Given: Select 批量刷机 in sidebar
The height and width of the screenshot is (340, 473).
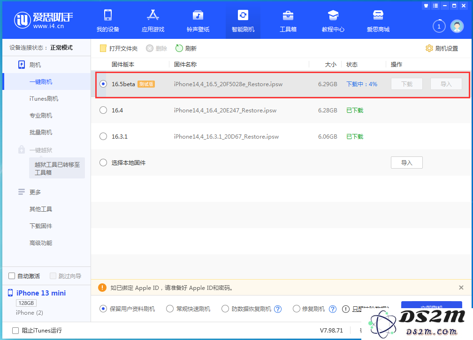Looking at the screenshot, I should coord(41,132).
